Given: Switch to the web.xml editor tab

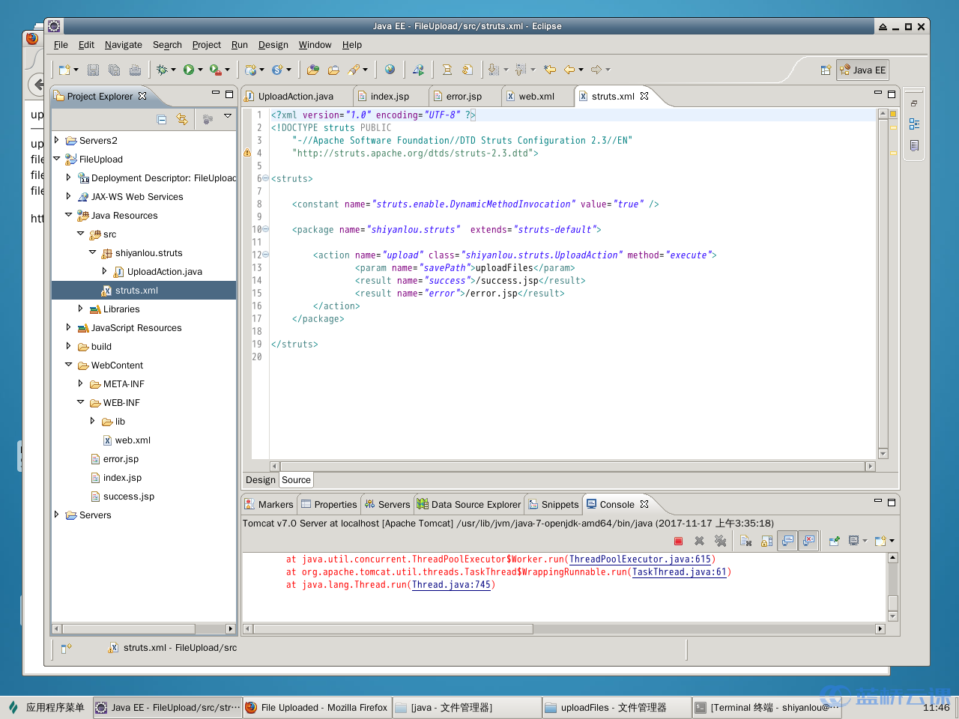Looking at the screenshot, I should (530, 97).
